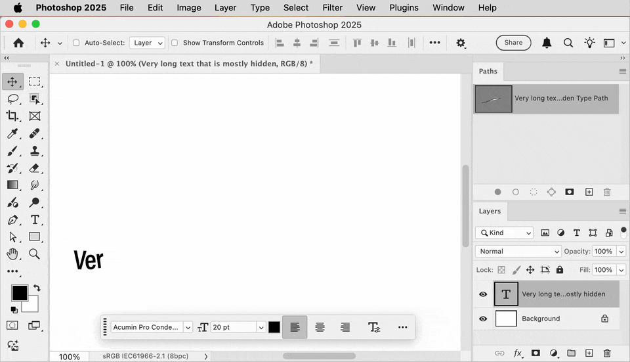Image resolution: width=630 pixels, height=362 pixels.
Task: Fill path with foreground color
Action: pyautogui.click(x=498, y=192)
